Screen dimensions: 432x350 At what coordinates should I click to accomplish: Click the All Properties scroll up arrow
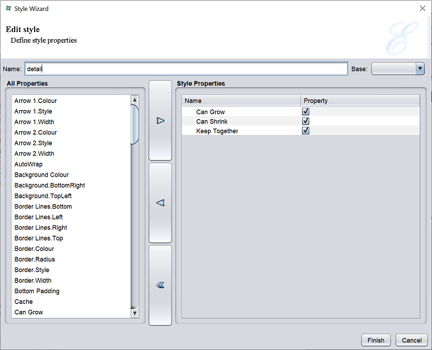tap(134, 100)
